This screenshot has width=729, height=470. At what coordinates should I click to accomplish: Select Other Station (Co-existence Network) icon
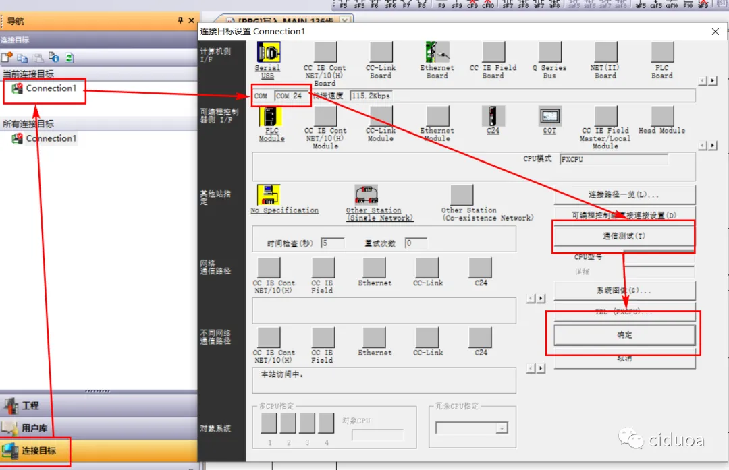462,195
